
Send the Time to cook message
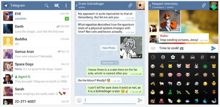[214, 48]
